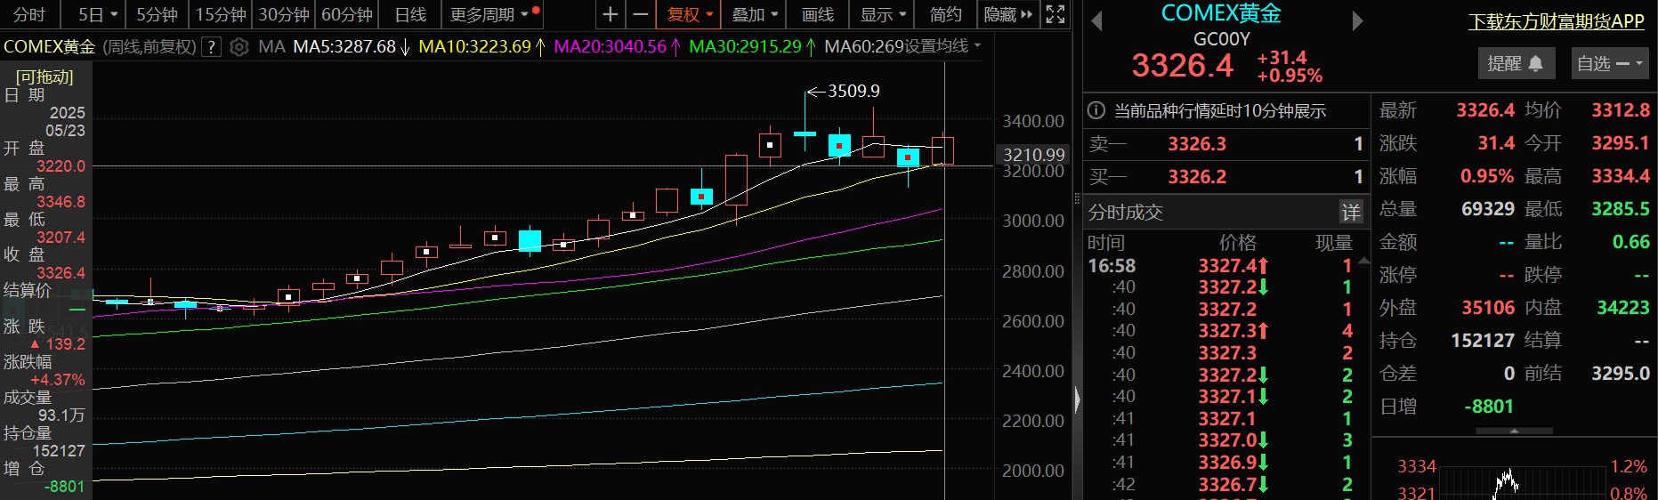
Task: Click the 分时成交 section header
Action: 1126,212
